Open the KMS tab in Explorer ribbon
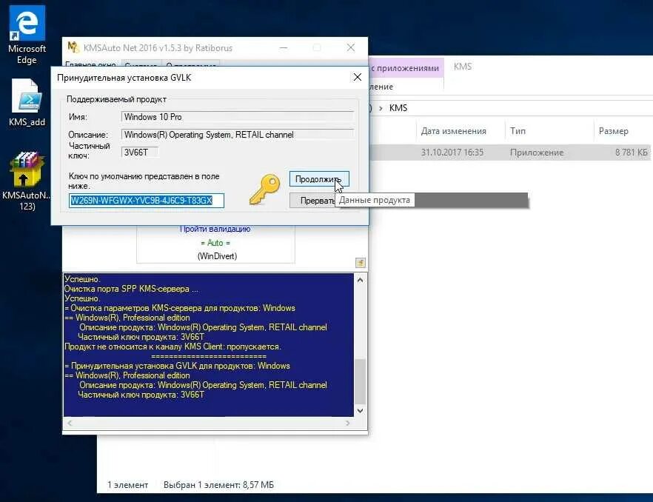 [x=462, y=67]
